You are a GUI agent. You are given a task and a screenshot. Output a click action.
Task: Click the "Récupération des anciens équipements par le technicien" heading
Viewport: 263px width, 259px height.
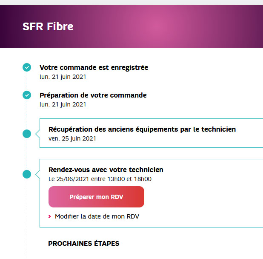click(142, 129)
